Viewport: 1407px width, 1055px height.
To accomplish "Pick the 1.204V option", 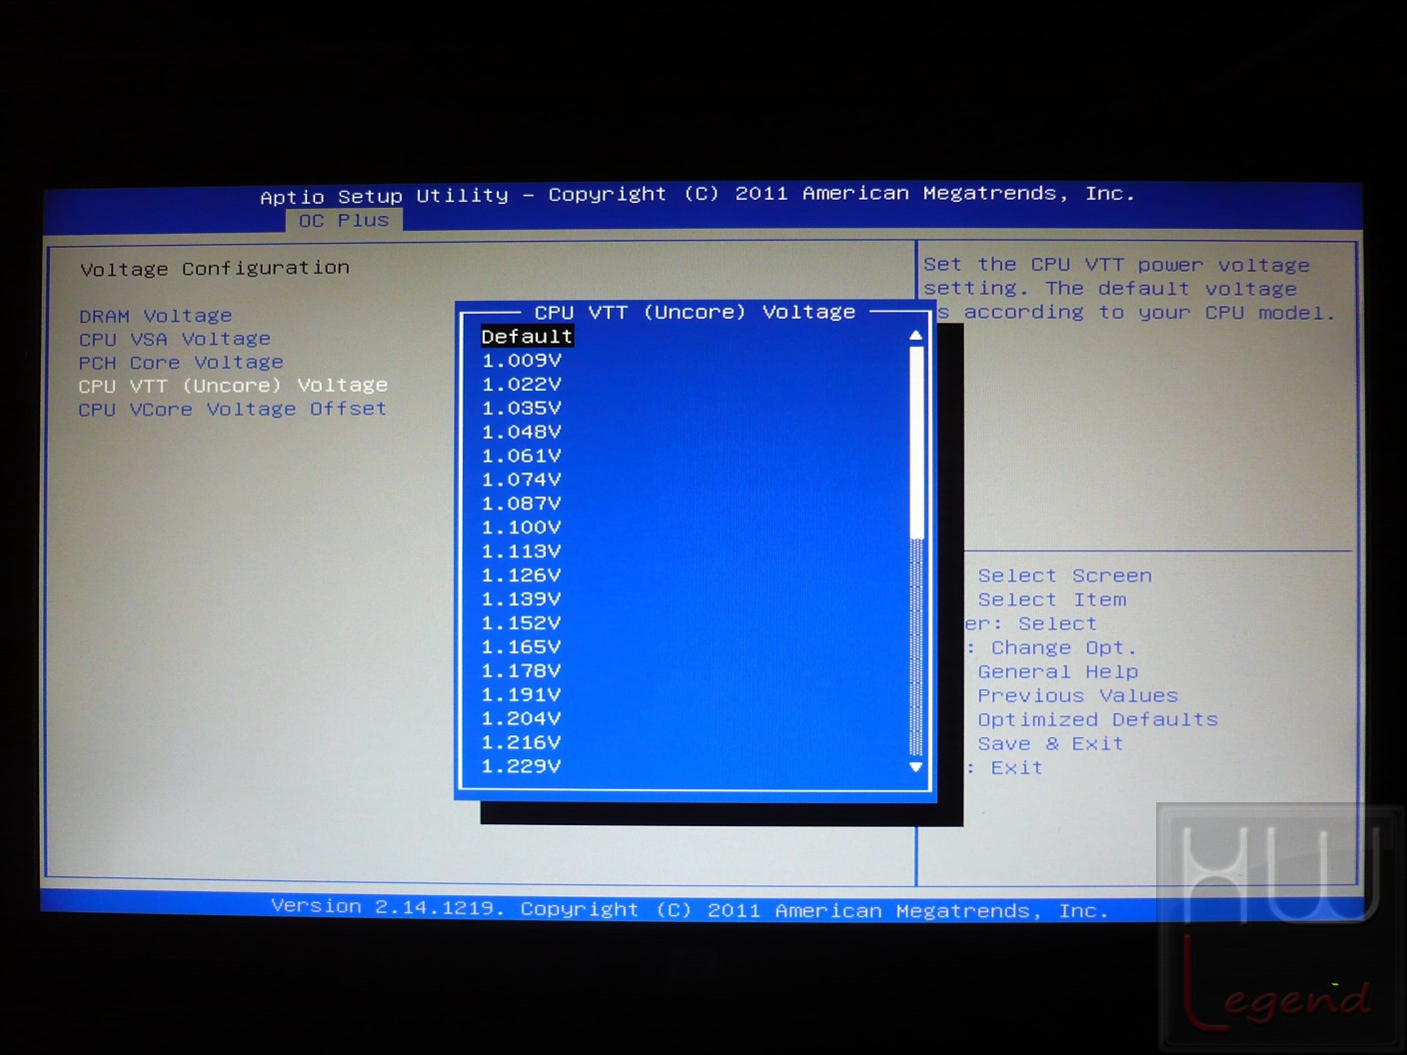I will 522,719.
